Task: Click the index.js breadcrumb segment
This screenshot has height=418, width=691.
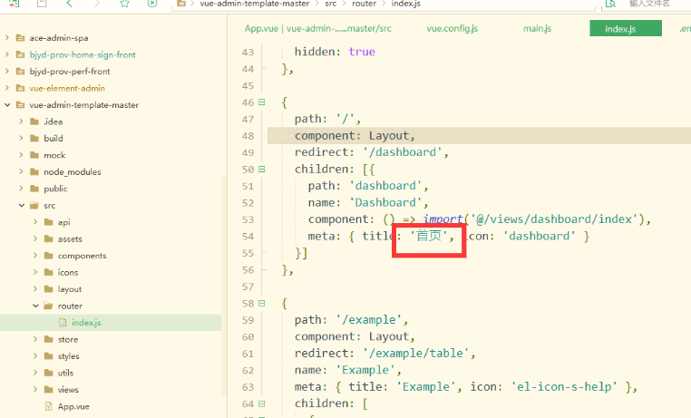Action: pos(406,4)
